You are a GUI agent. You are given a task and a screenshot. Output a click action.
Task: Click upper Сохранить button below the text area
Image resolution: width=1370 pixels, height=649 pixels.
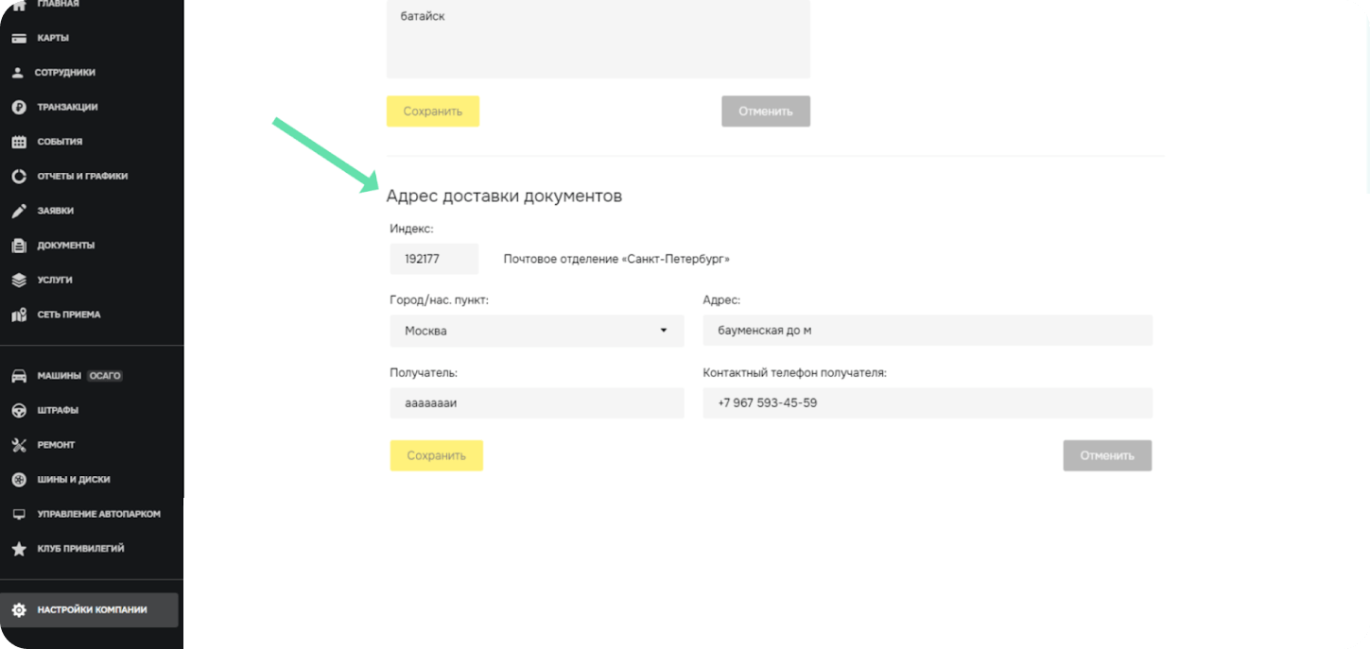432,111
